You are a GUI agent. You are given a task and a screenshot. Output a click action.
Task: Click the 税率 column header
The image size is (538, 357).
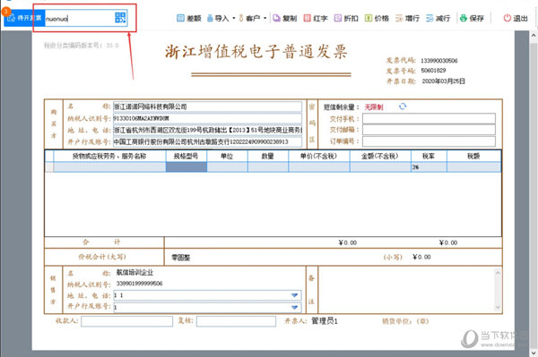(429, 156)
